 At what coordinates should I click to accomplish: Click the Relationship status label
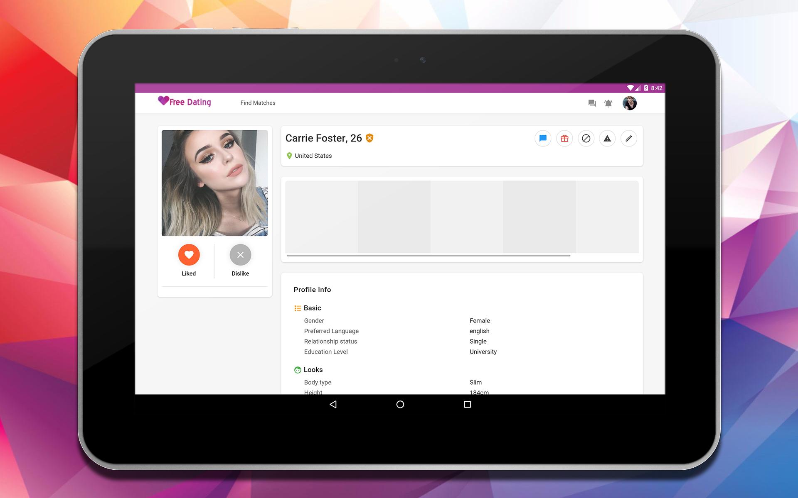(x=330, y=342)
